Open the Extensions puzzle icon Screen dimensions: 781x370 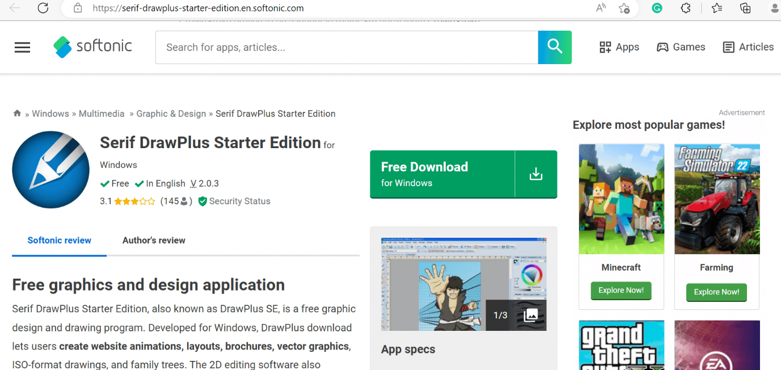[x=686, y=8]
